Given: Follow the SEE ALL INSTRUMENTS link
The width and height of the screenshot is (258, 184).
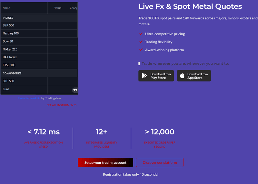Looking at the screenshot, I should (62, 105).
